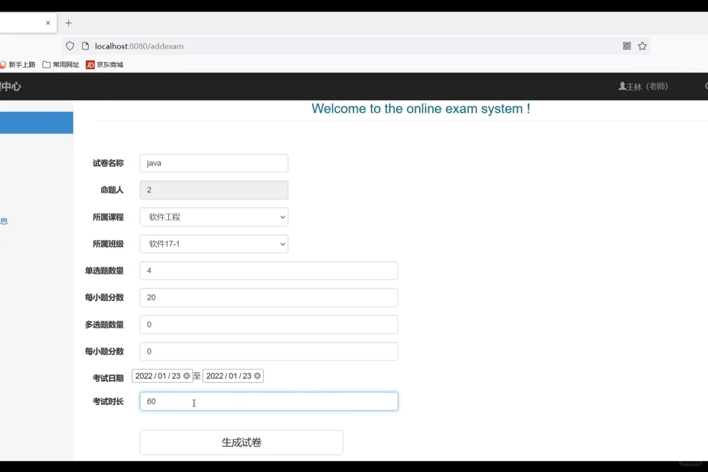The height and width of the screenshot is (472, 708).
Task: Click the user avatar icon beside 王林
Action: tap(622, 86)
